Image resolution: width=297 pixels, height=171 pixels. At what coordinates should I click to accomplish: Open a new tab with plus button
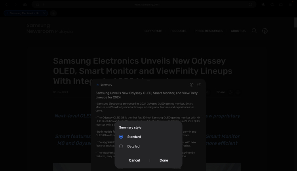tap(53, 13)
